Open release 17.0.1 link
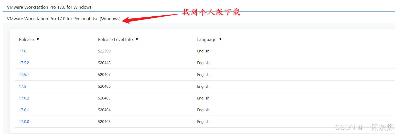 (x=24, y=110)
